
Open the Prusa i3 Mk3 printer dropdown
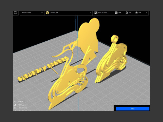click(x=32, y=13)
